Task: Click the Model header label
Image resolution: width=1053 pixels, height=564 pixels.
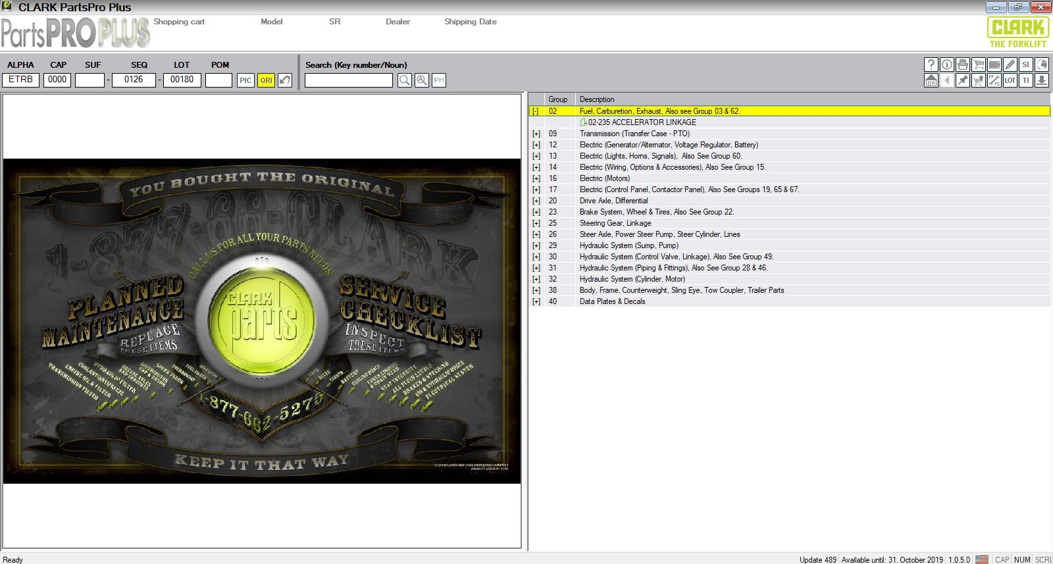Action: 272,22
